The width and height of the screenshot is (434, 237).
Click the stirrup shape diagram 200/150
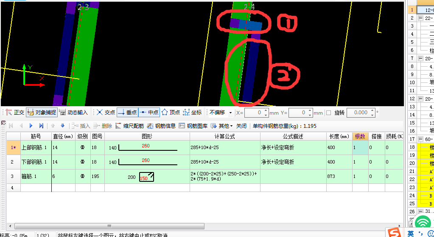coord(147,177)
